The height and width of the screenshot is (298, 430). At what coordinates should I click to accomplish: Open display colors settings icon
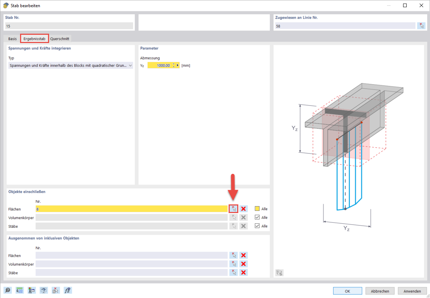click(32, 290)
